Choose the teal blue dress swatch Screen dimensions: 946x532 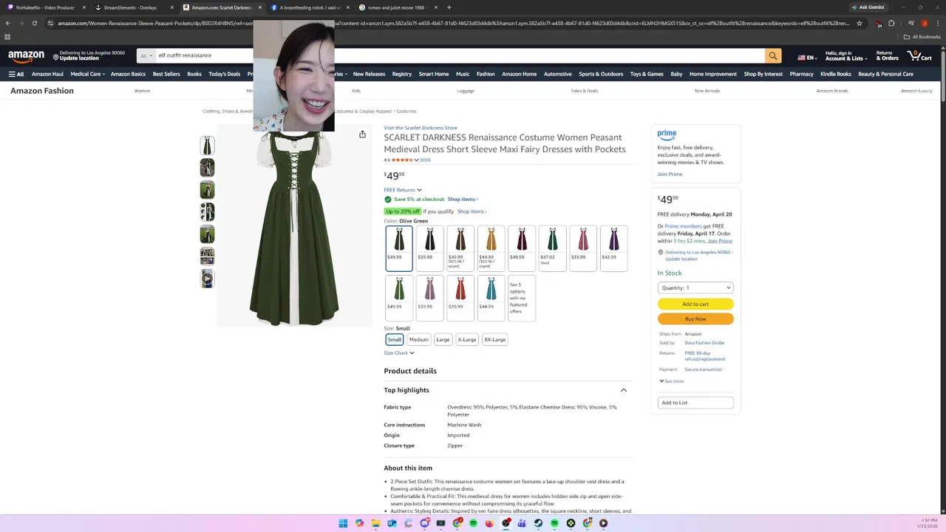[x=491, y=298]
